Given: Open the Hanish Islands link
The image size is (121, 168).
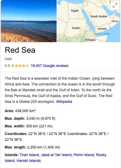Looking at the screenshot, I should [x=29, y=161].
